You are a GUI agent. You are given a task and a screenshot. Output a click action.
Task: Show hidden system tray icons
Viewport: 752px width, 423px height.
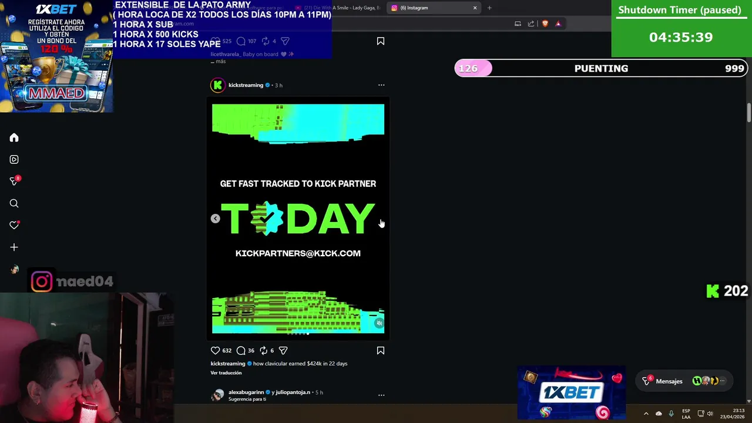tap(646, 414)
